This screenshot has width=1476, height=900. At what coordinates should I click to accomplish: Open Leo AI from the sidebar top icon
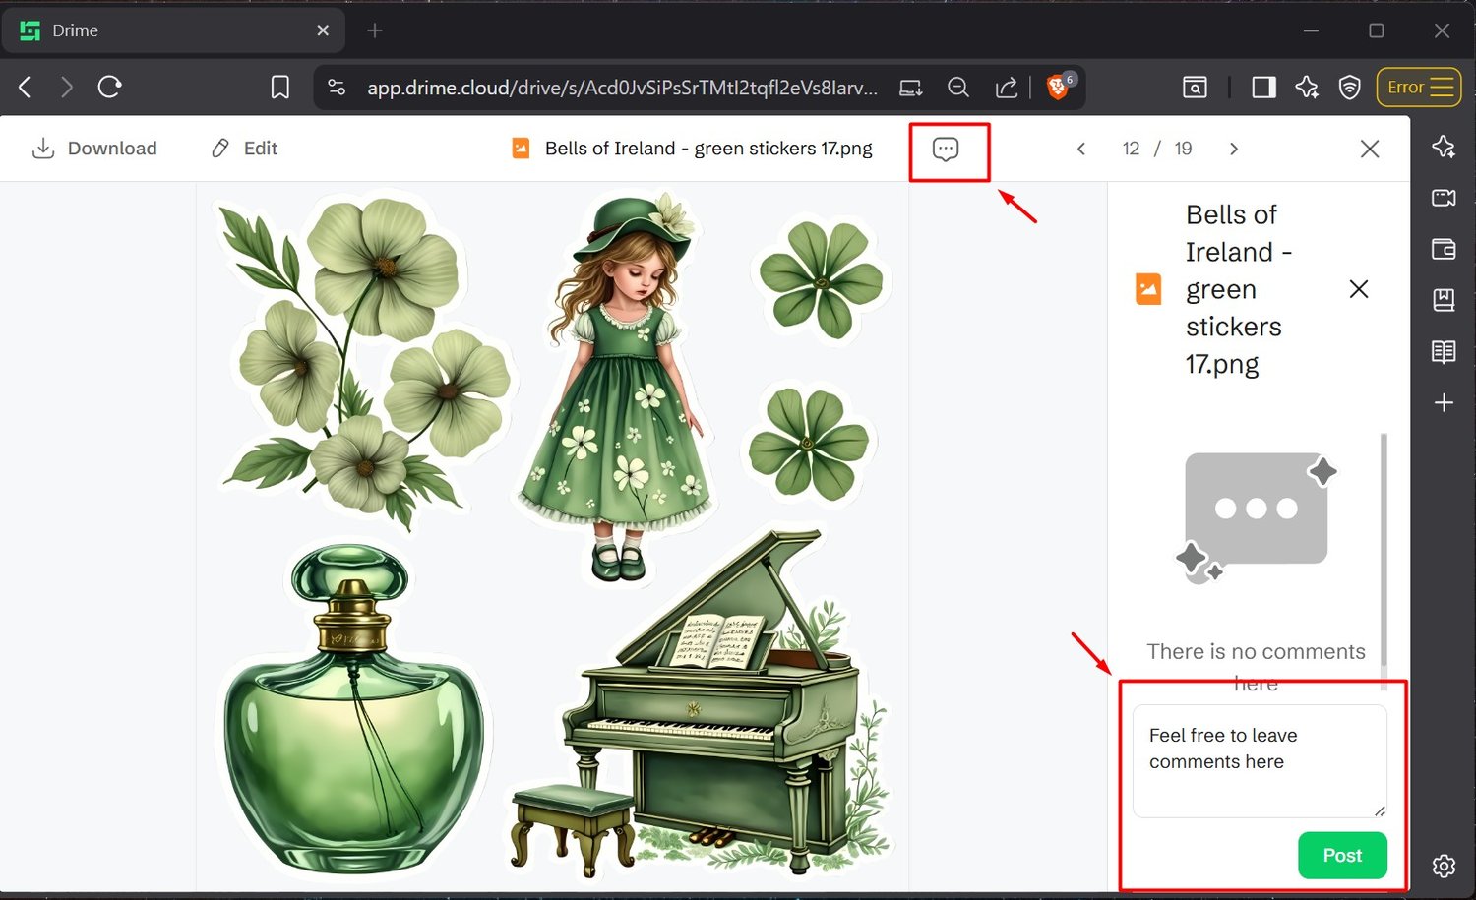pos(1444,147)
